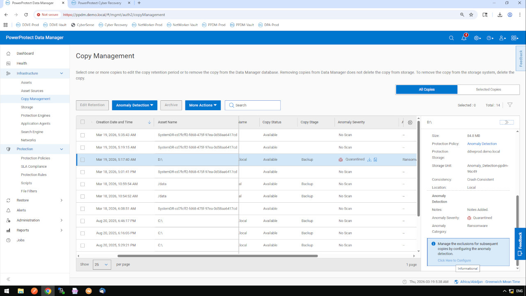Click the Anomaly Detection policy link
Viewport: 526px width, 296px height.
[482, 144]
